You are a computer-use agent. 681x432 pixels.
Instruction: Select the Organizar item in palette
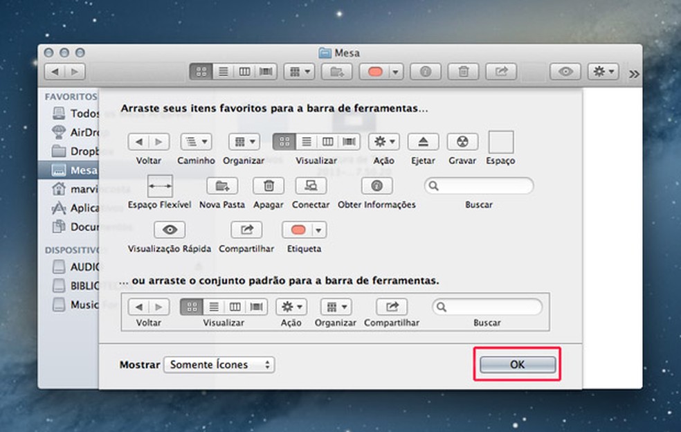click(244, 142)
